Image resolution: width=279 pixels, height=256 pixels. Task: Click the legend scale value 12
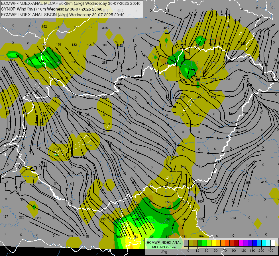[197, 251]
